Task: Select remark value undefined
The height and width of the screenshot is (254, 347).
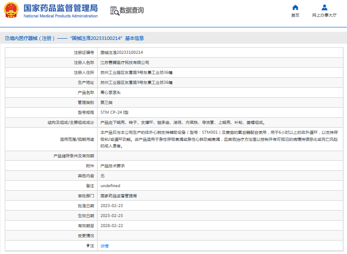Action: 110,186
